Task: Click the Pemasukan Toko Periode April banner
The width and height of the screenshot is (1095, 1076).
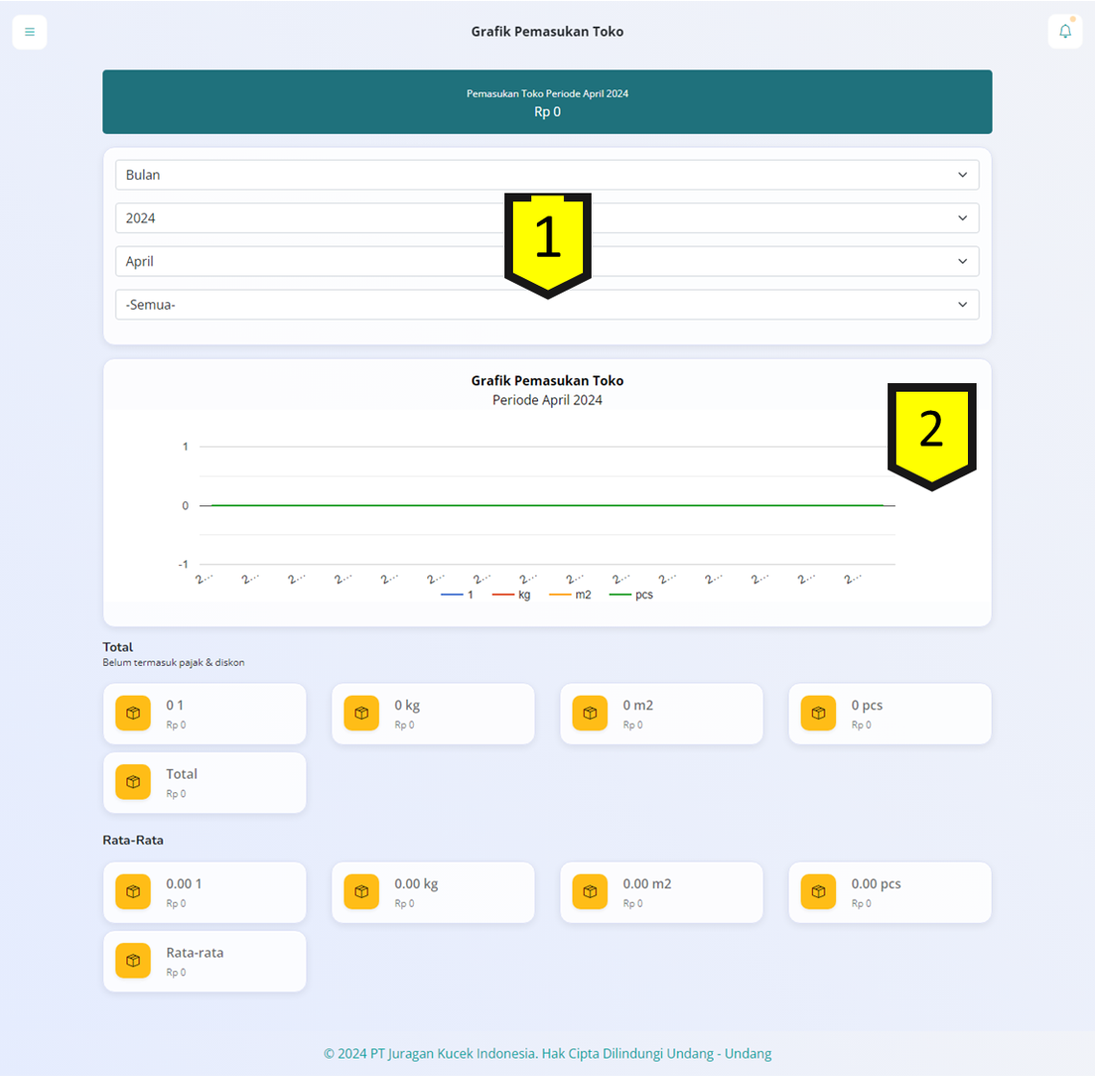Action: pyautogui.click(x=547, y=102)
